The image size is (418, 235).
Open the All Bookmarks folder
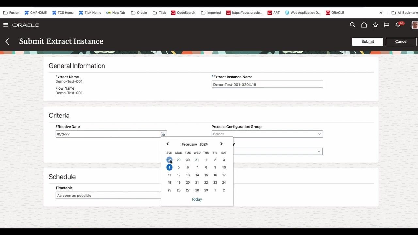(405, 13)
